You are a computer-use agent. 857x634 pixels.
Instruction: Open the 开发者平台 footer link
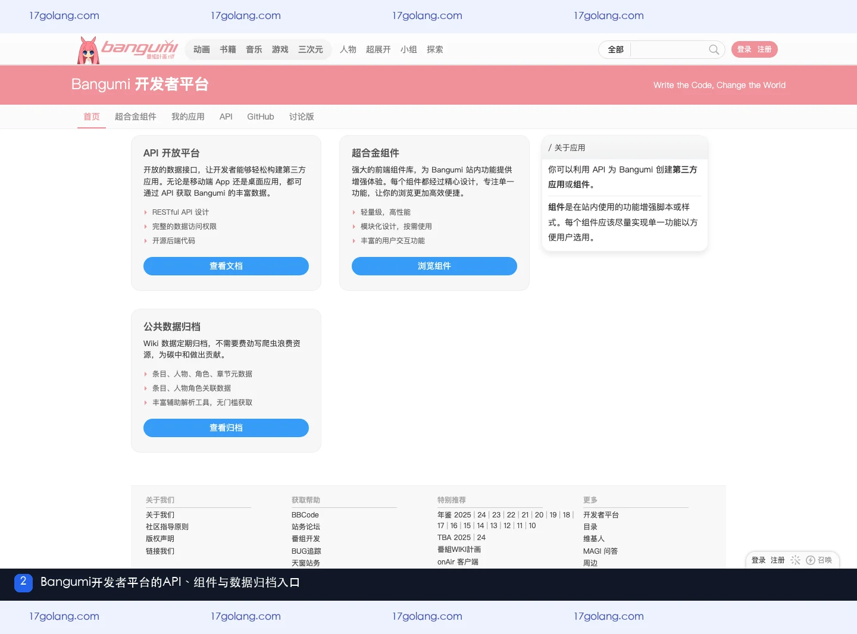pos(600,515)
